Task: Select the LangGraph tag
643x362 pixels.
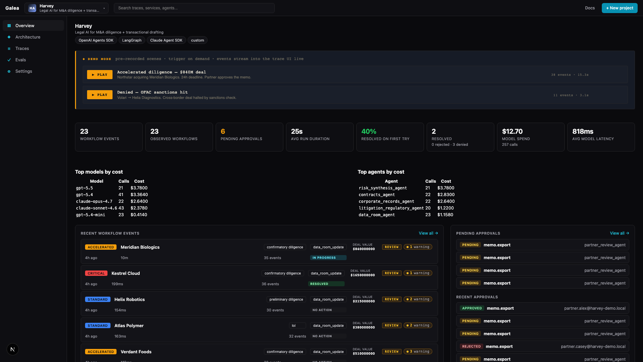Action: pyautogui.click(x=132, y=40)
